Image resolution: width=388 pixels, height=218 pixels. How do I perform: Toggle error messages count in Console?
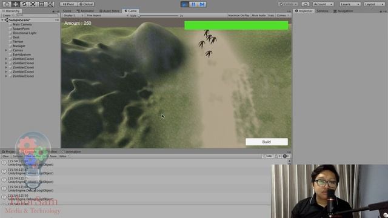pos(286,156)
